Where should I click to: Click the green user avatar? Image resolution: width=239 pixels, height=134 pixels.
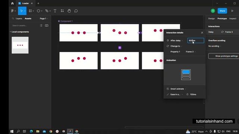[x=213, y=11]
